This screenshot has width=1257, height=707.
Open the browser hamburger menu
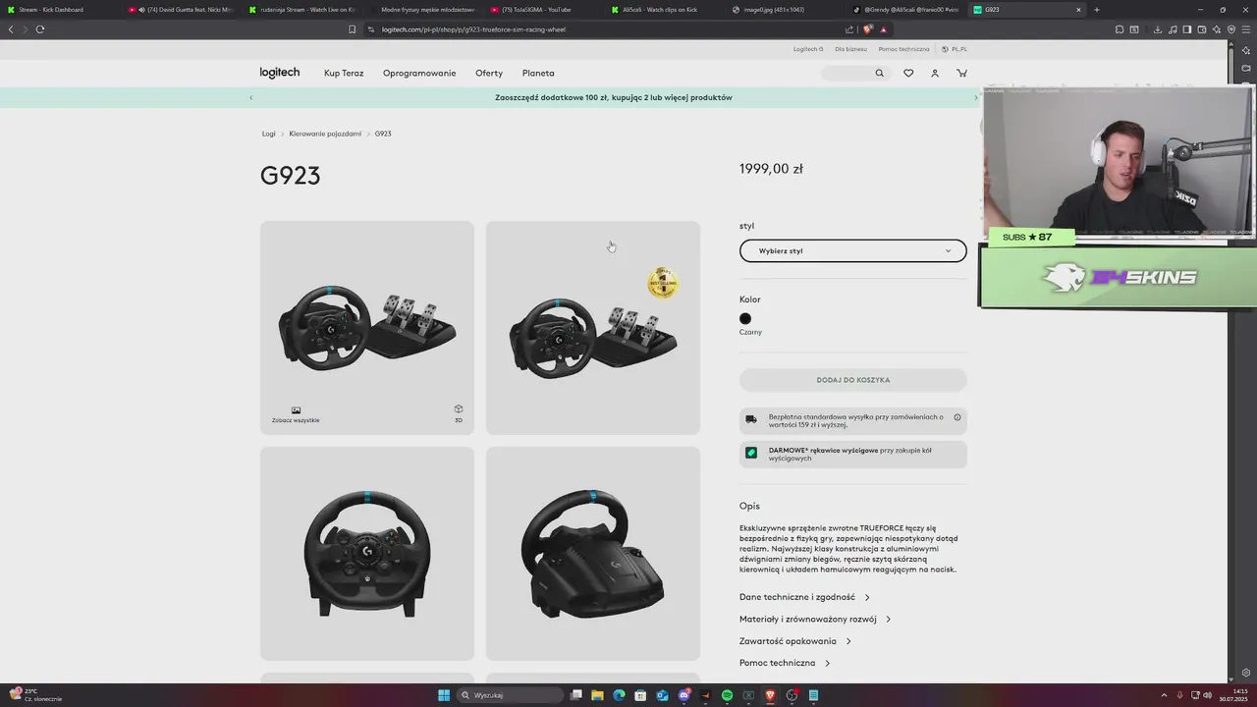[x=1246, y=29]
